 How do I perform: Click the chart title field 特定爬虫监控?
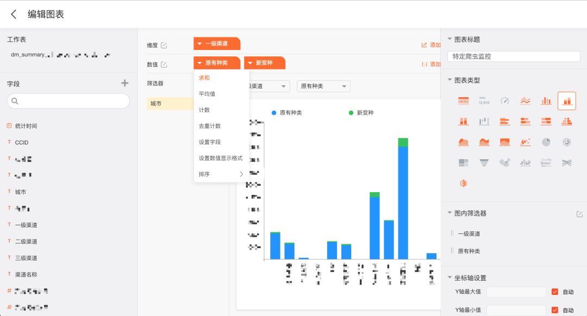pos(514,56)
